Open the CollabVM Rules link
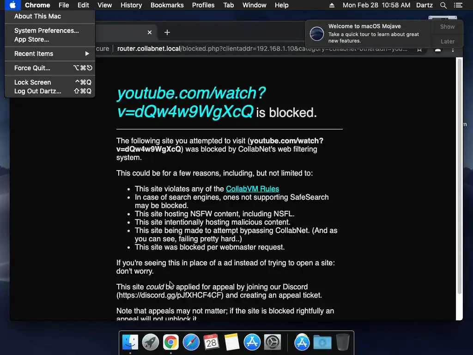 [x=252, y=189]
